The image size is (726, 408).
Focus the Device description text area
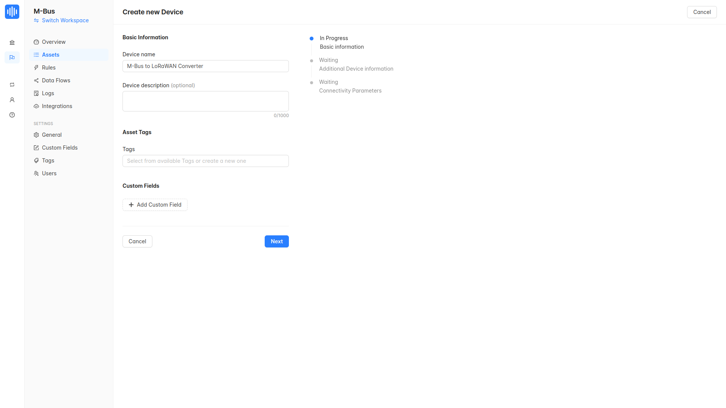tap(205, 101)
